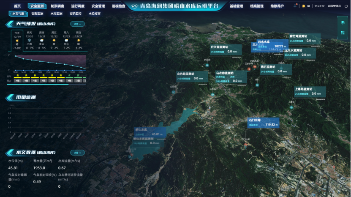
Task: Click the snow icon for 12/20 forecast
Action: click(29, 40)
